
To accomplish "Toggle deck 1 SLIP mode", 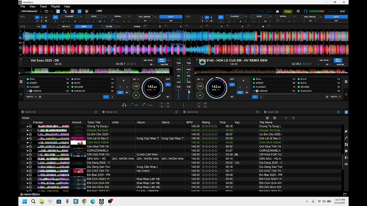I will tap(168, 79).
